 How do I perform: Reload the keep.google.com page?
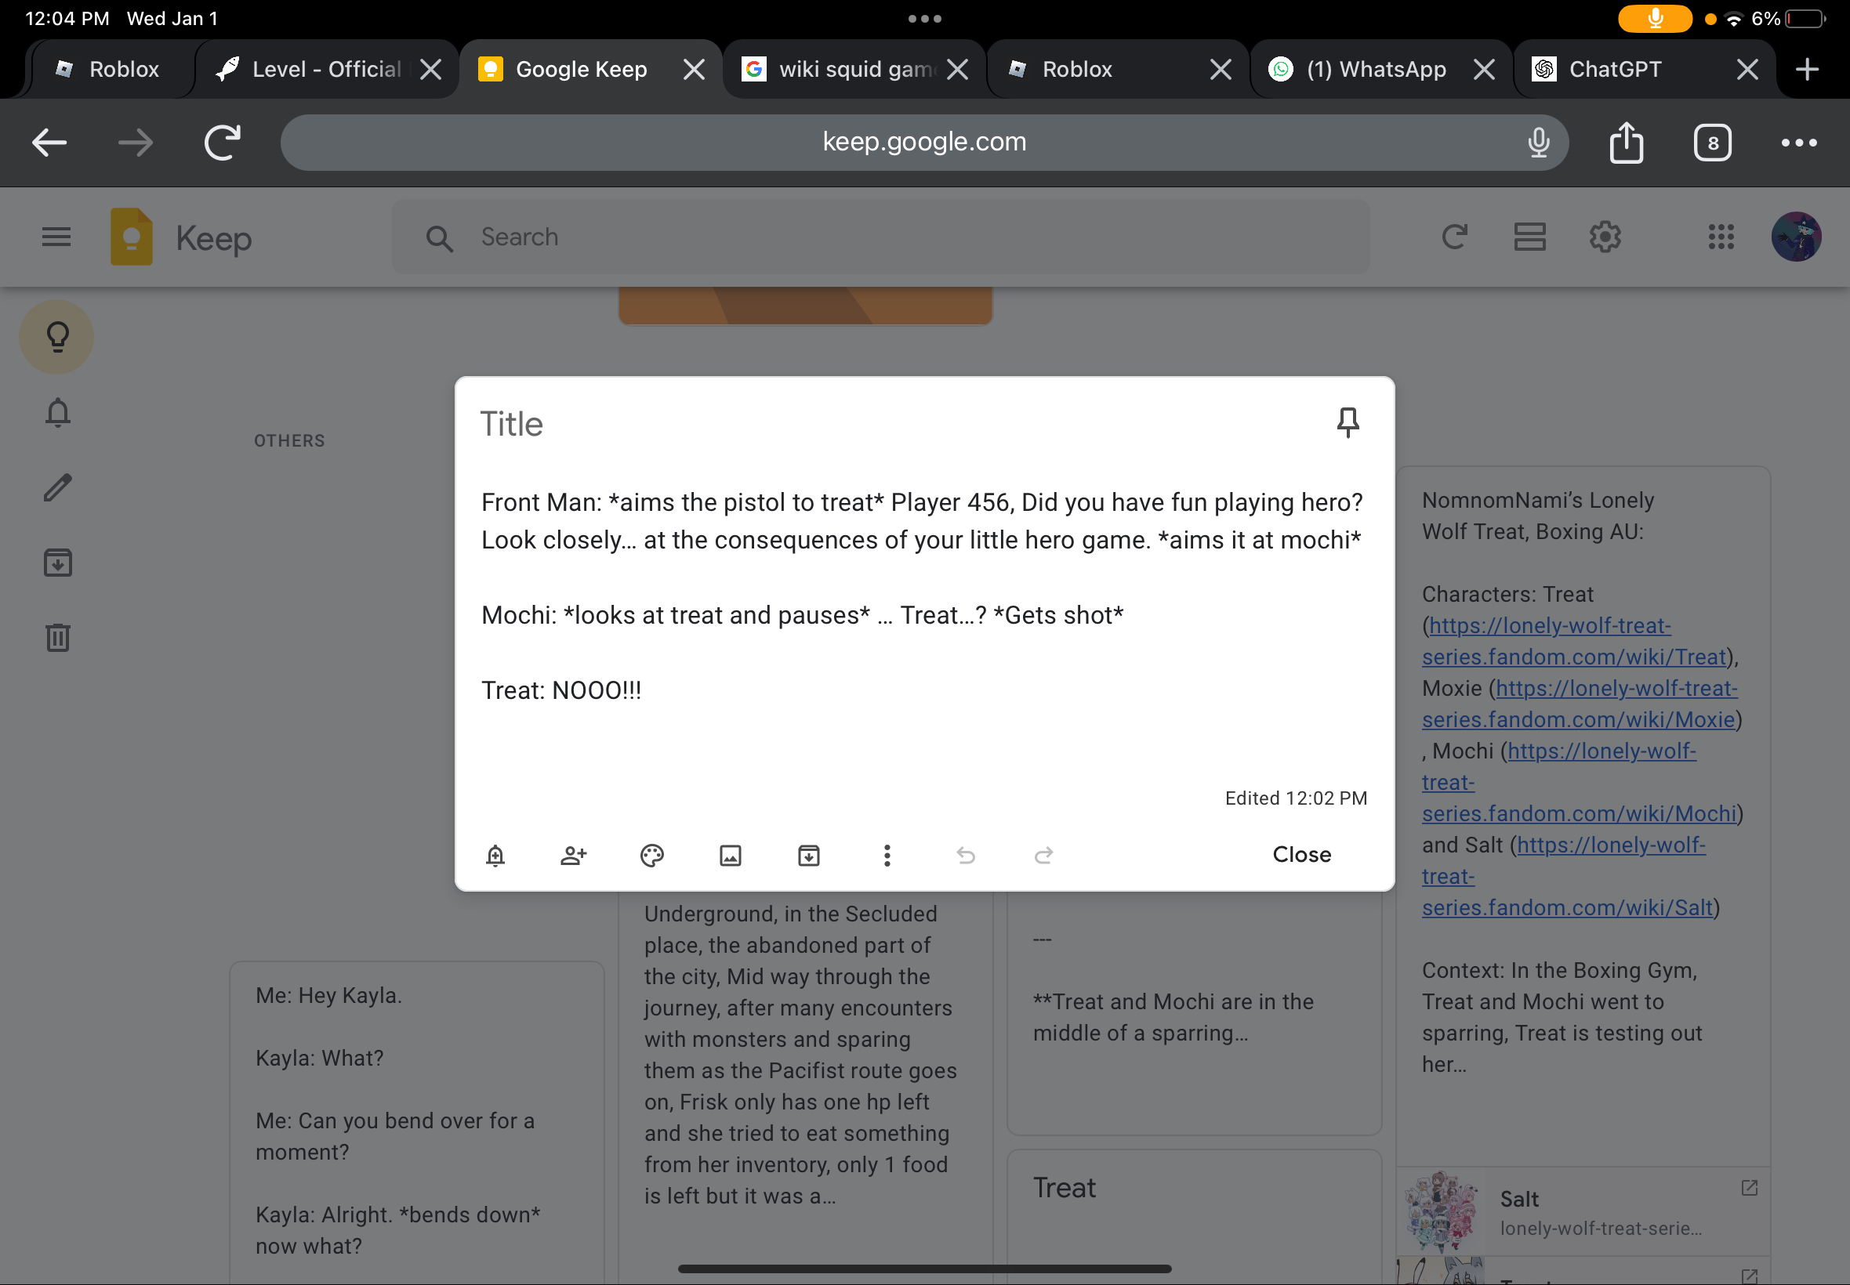click(223, 143)
